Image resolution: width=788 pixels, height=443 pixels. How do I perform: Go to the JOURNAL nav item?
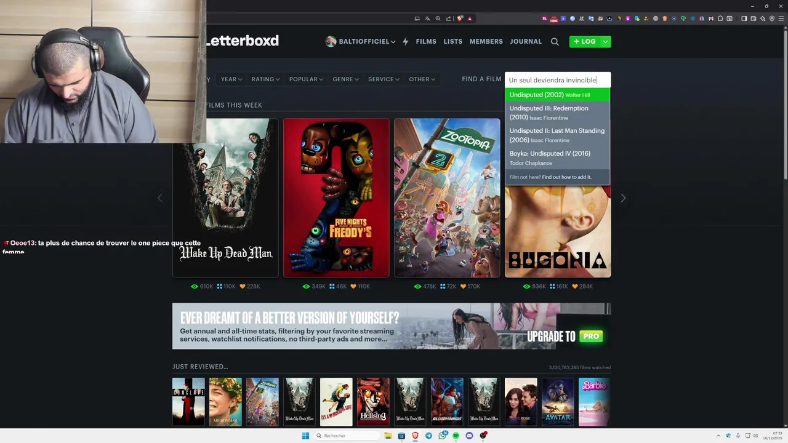pos(525,41)
